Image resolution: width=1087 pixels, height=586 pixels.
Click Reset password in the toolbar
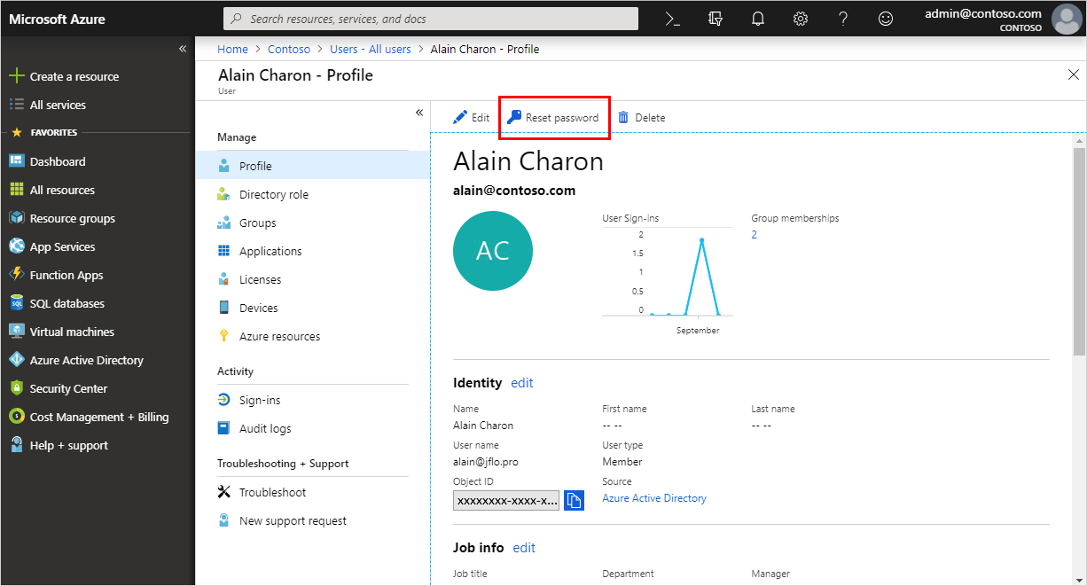pos(552,118)
